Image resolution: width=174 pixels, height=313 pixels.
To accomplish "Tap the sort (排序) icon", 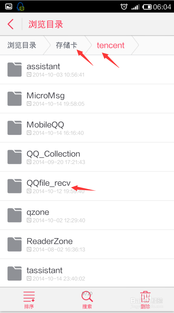I will click(x=29, y=297).
